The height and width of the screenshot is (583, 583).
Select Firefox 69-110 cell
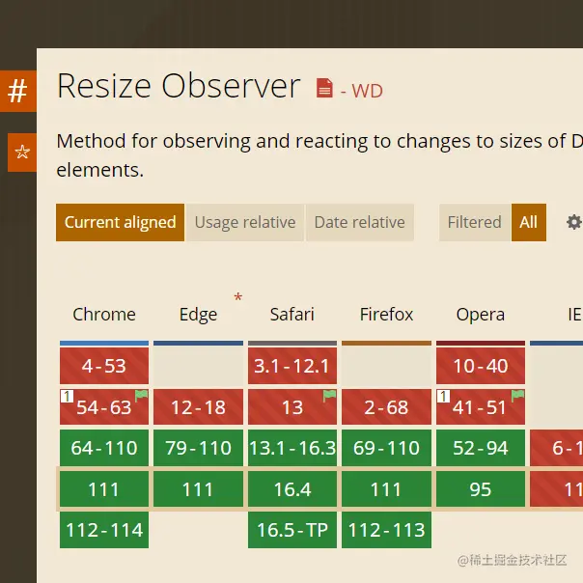(386, 448)
